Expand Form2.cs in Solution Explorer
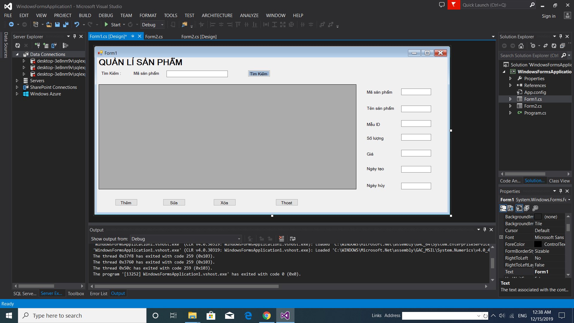Screen dimensions: 574x323 (510, 106)
